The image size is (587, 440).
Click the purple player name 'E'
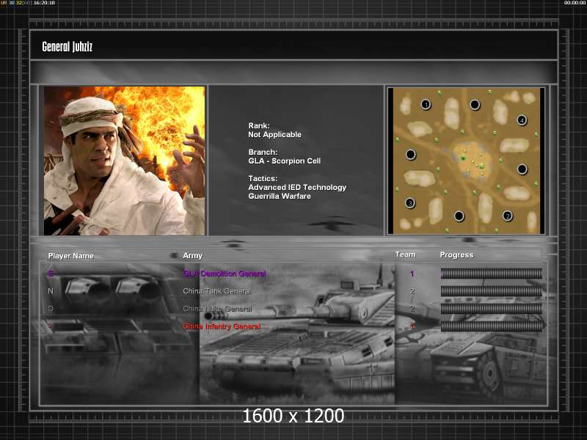click(x=51, y=274)
